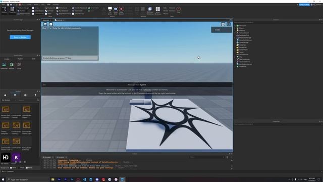Click the in-game more options icon
The image size is (323, 182).
click(x=229, y=24)
